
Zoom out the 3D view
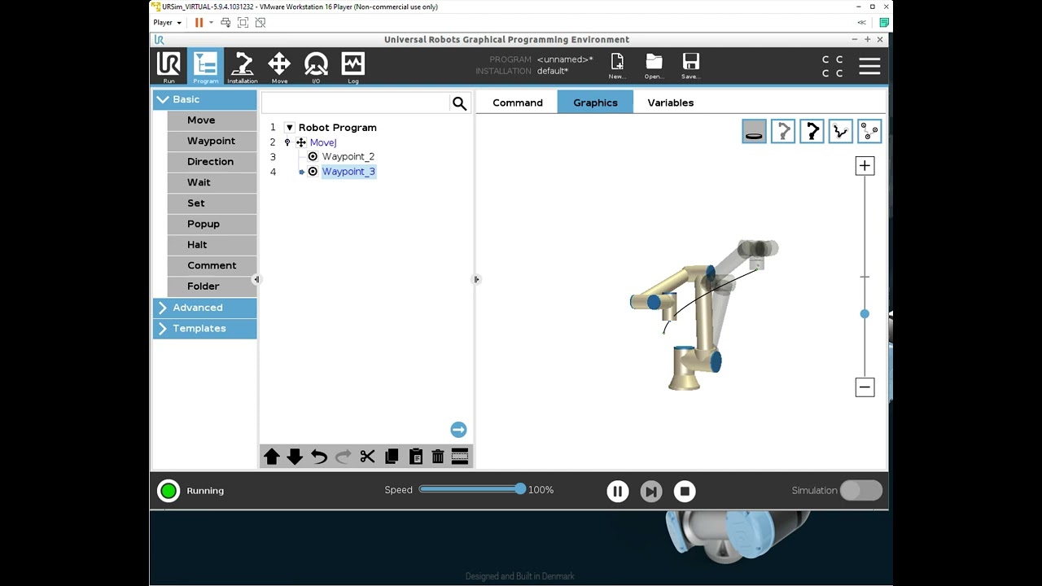coord(865,387)
